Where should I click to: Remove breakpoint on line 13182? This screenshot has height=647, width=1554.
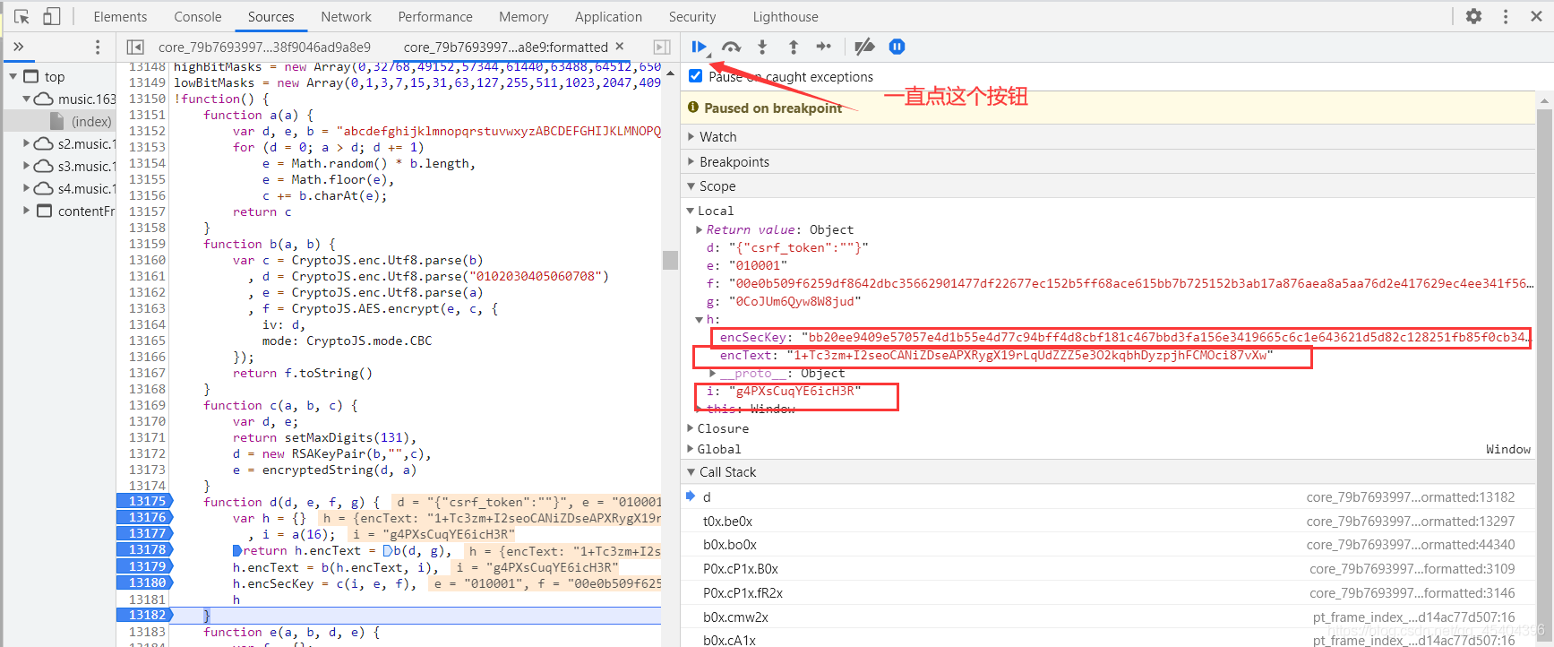145,615
